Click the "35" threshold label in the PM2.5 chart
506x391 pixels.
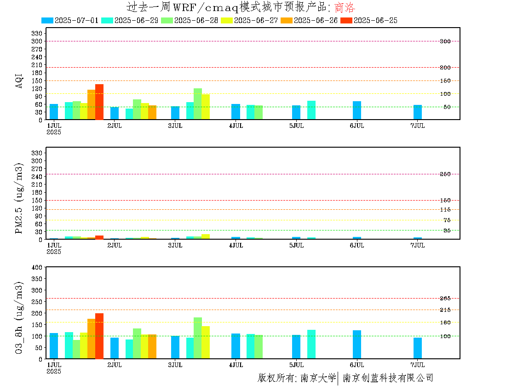(447, 230)
